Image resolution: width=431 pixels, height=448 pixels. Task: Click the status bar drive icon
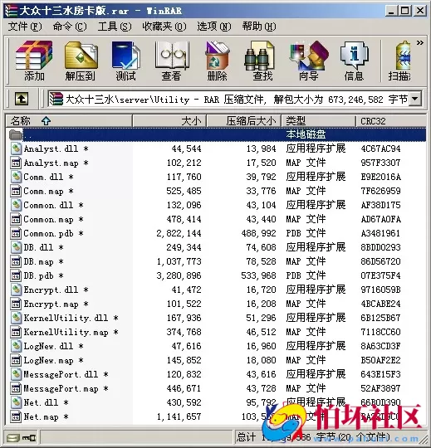coord(12,437)
